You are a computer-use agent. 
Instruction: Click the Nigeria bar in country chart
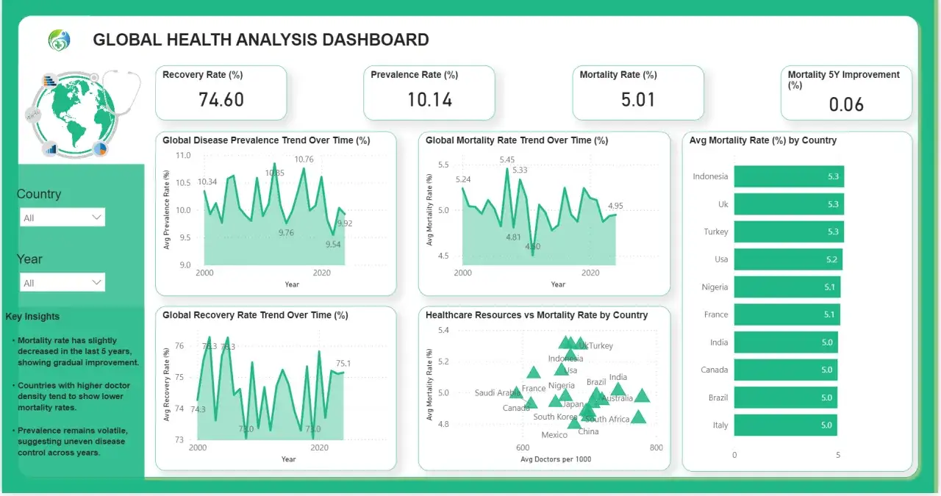(787, 287)
